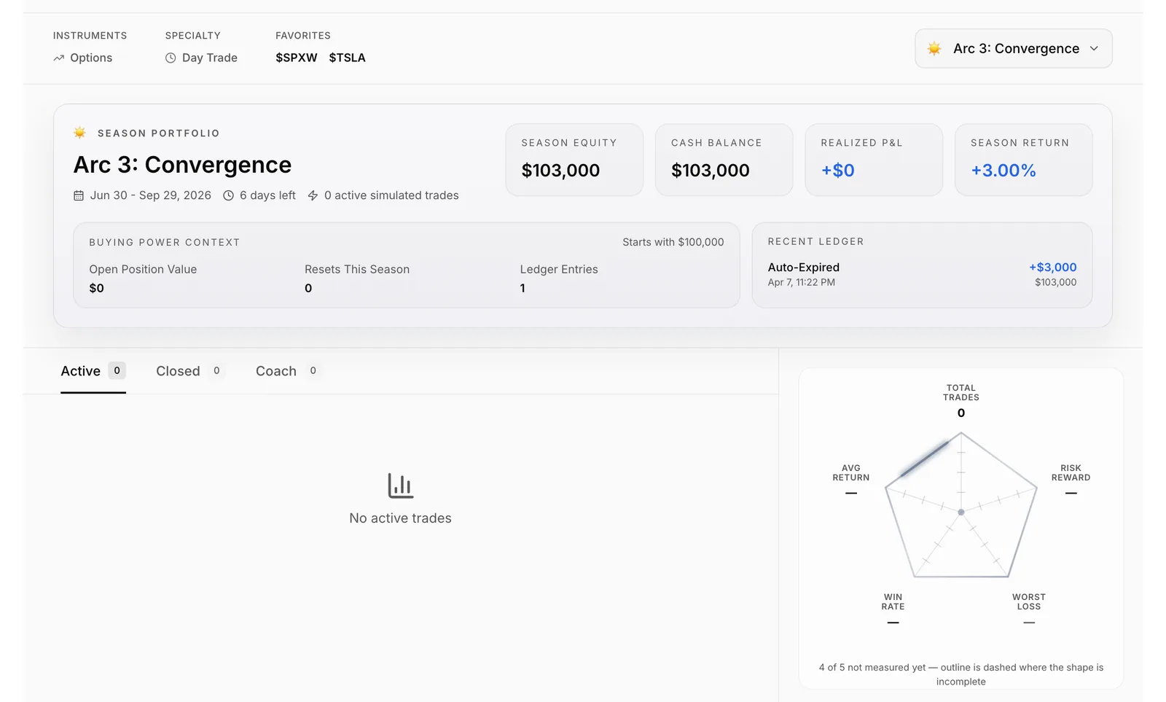1166x702 pixels.
Task: Click the Avg Return radar label
Action: (x=851, y=473)
